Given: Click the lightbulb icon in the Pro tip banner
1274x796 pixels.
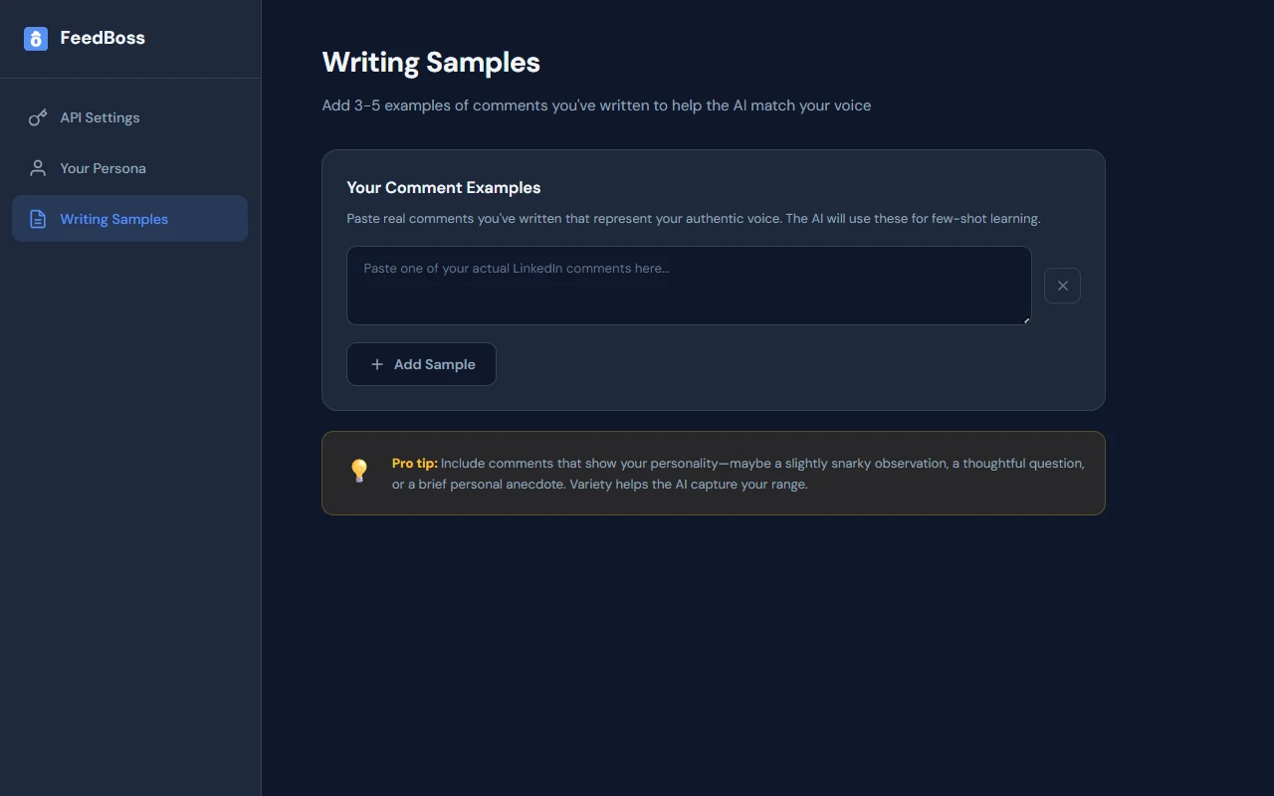Looking at the screenshot, I should pos(358,470).
